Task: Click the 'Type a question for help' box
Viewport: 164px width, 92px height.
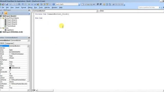Action: (149, 7)
